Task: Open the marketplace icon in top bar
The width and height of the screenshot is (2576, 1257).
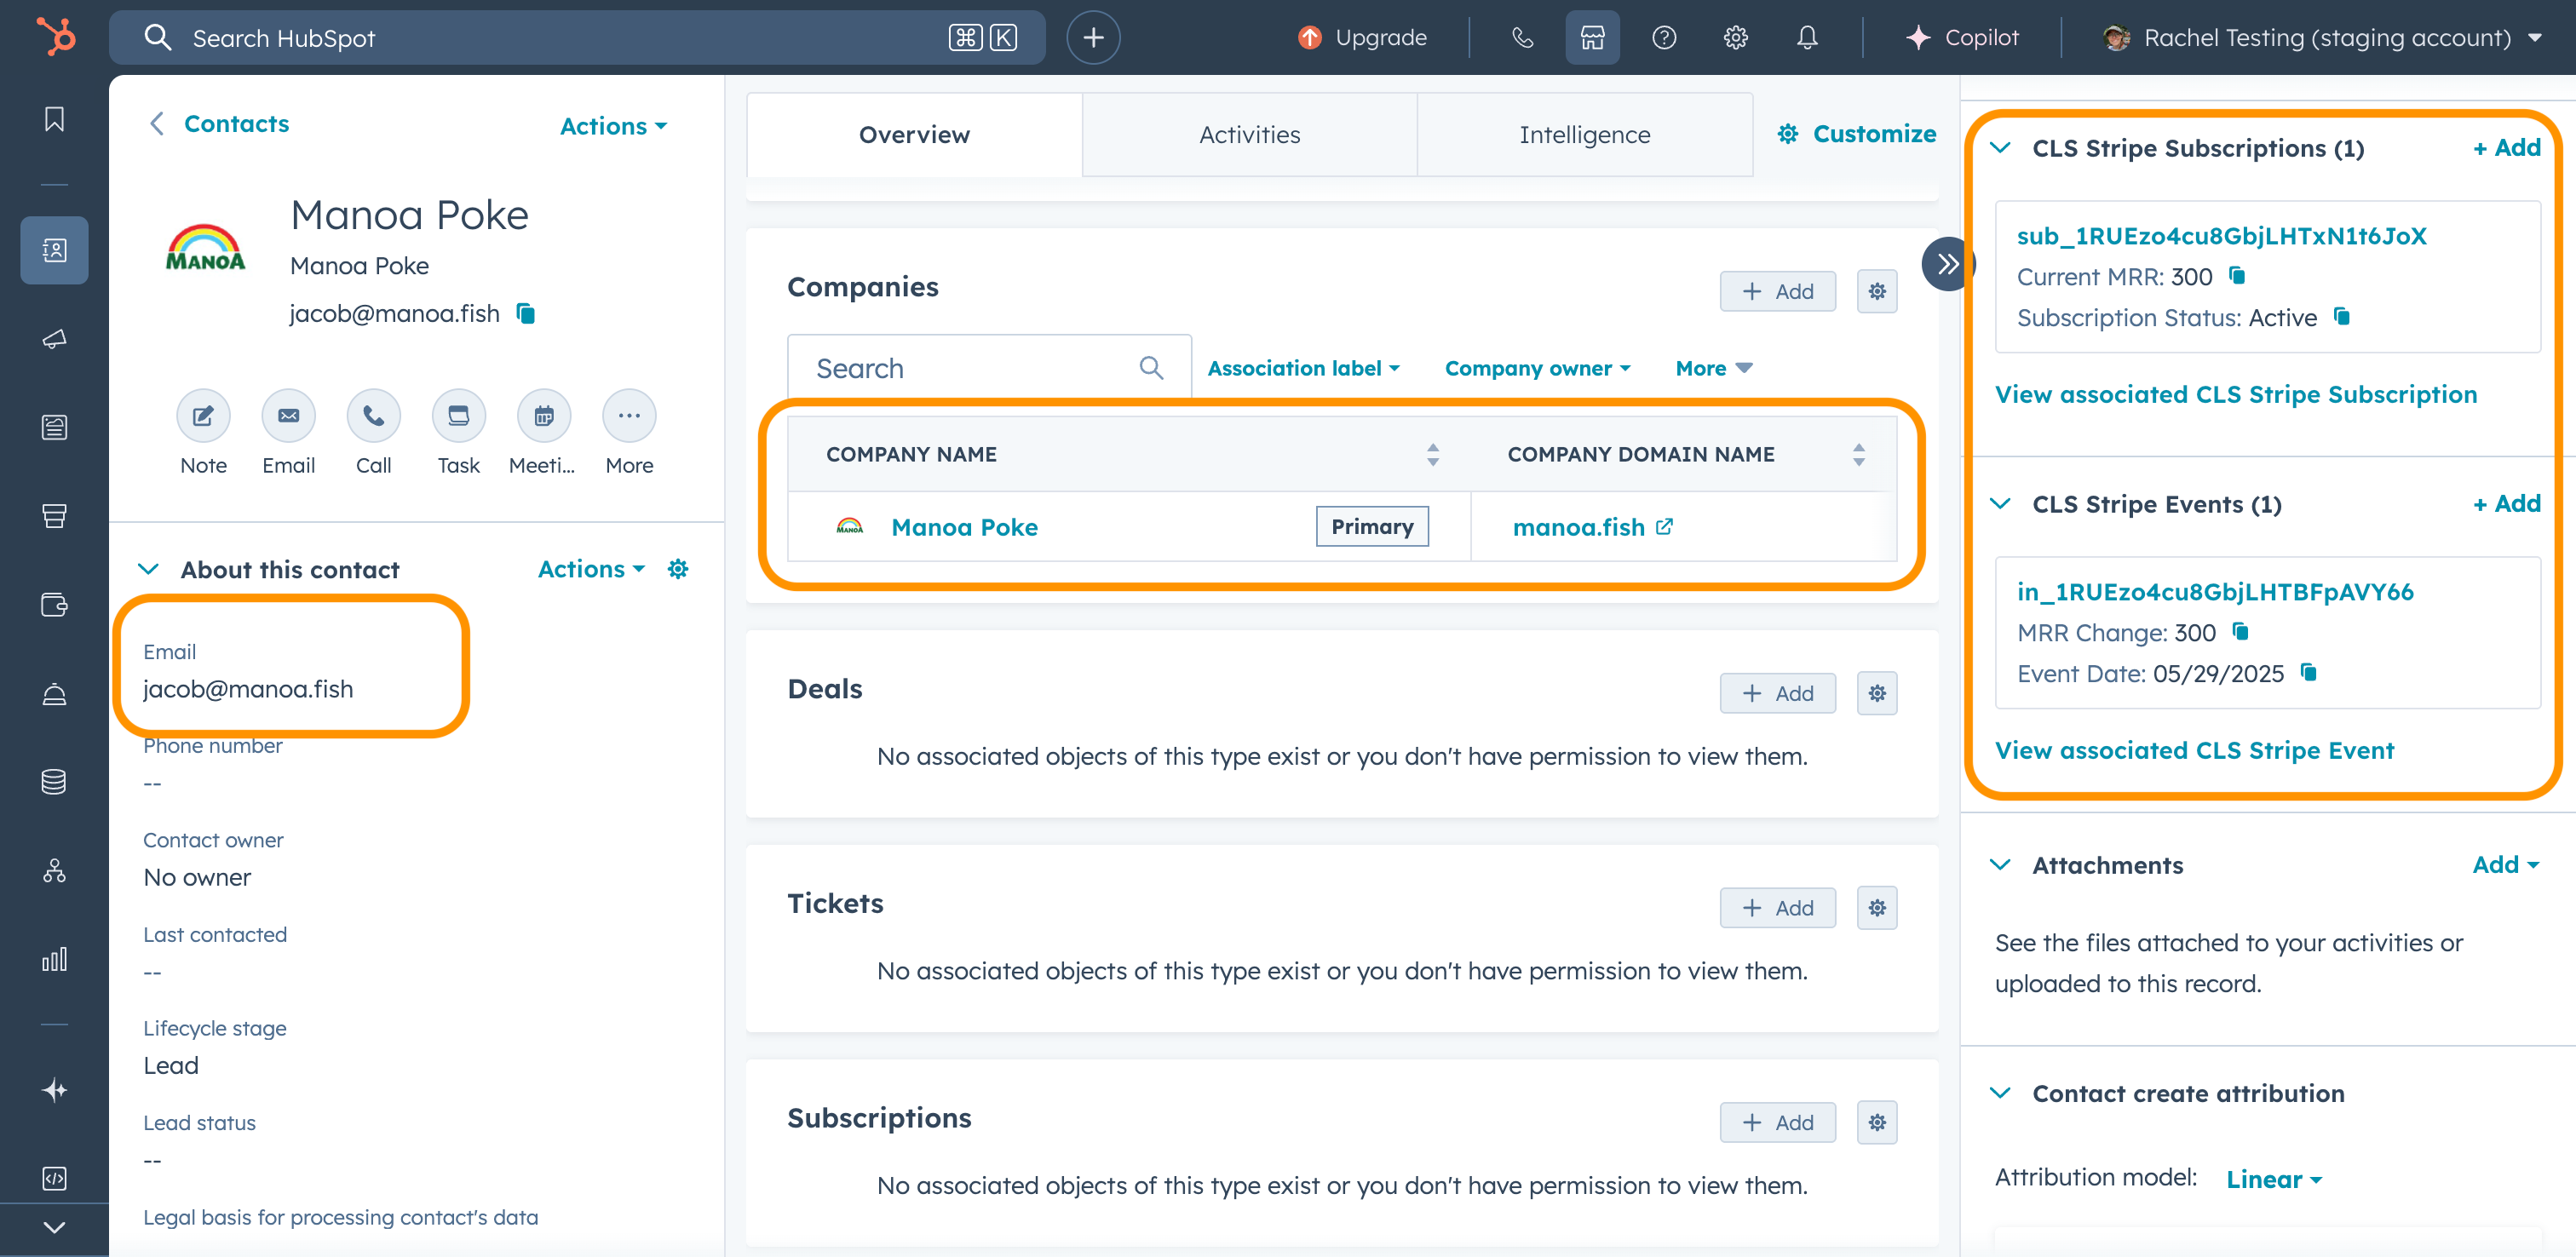Action: pos(1592,38)
